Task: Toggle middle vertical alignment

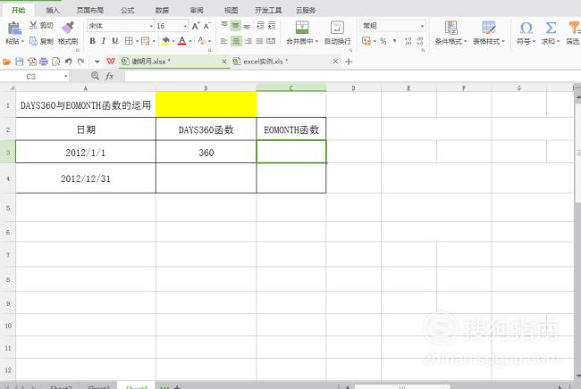Action: 235,26
